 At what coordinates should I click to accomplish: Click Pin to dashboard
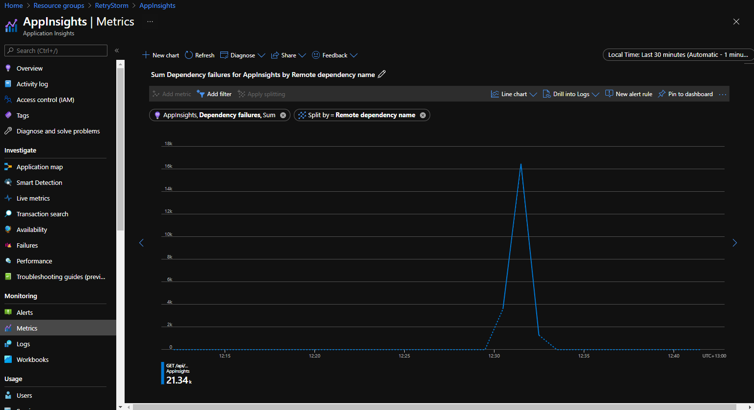[685, 94]
